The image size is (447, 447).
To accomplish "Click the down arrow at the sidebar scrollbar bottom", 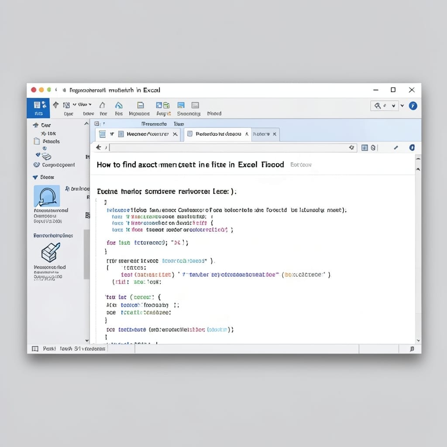I will 87,340.
